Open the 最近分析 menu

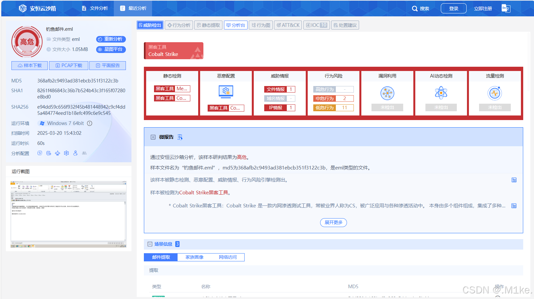coord(133,8)
